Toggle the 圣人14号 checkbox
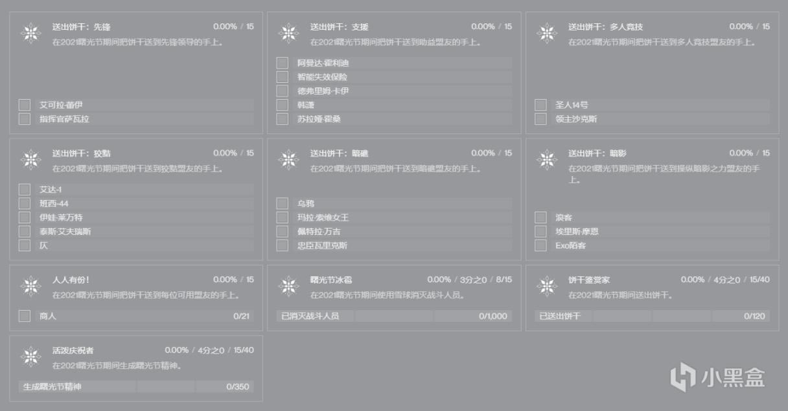788x411 pixels. coord(540,105)
